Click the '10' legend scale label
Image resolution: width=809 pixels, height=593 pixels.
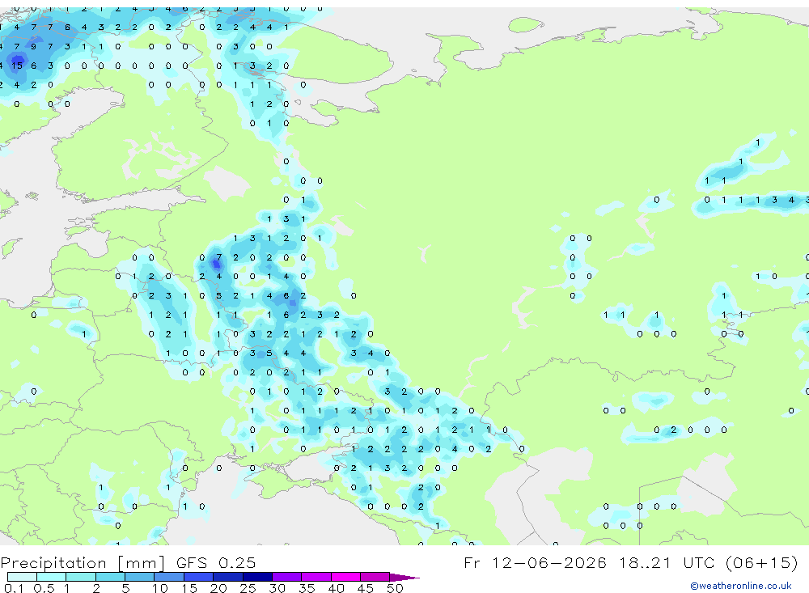[159, 588]
